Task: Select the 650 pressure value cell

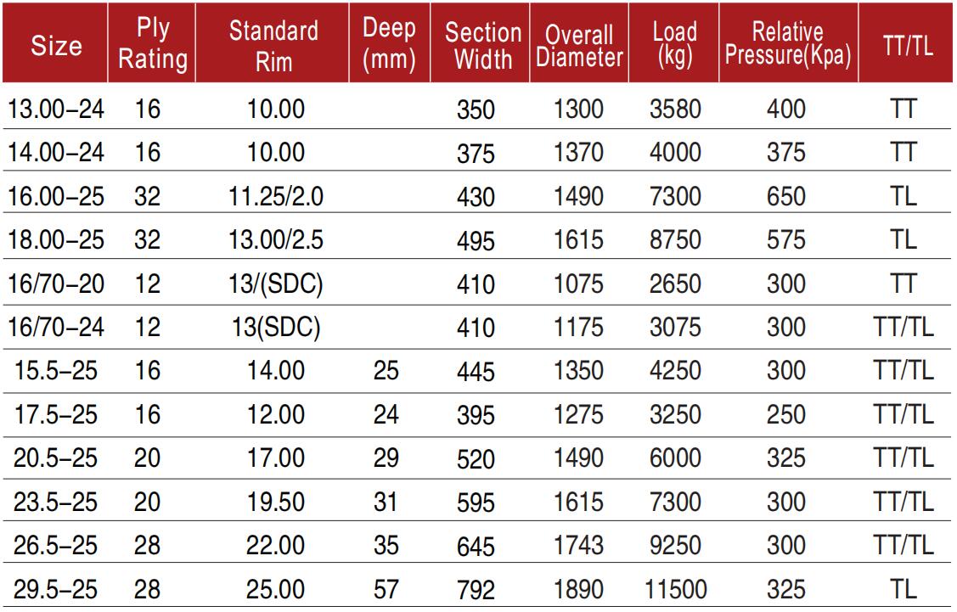Action: tap(785, 196)
